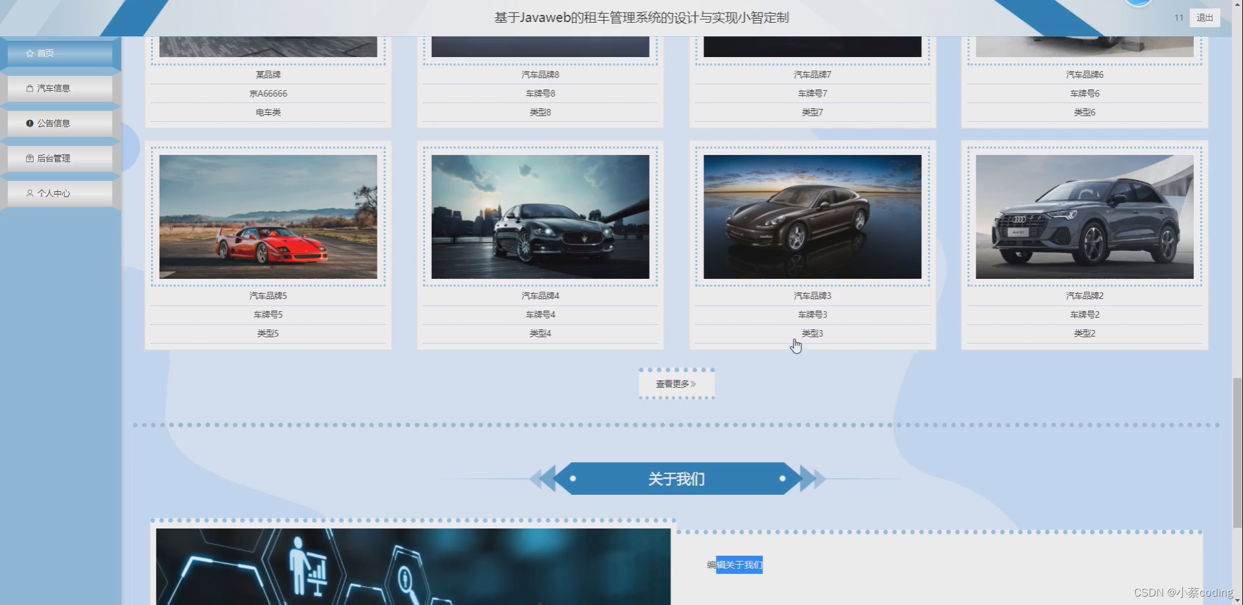Click the 类型8 text
The width and height of the screenshot is (1243, 605).
[540, 112]
